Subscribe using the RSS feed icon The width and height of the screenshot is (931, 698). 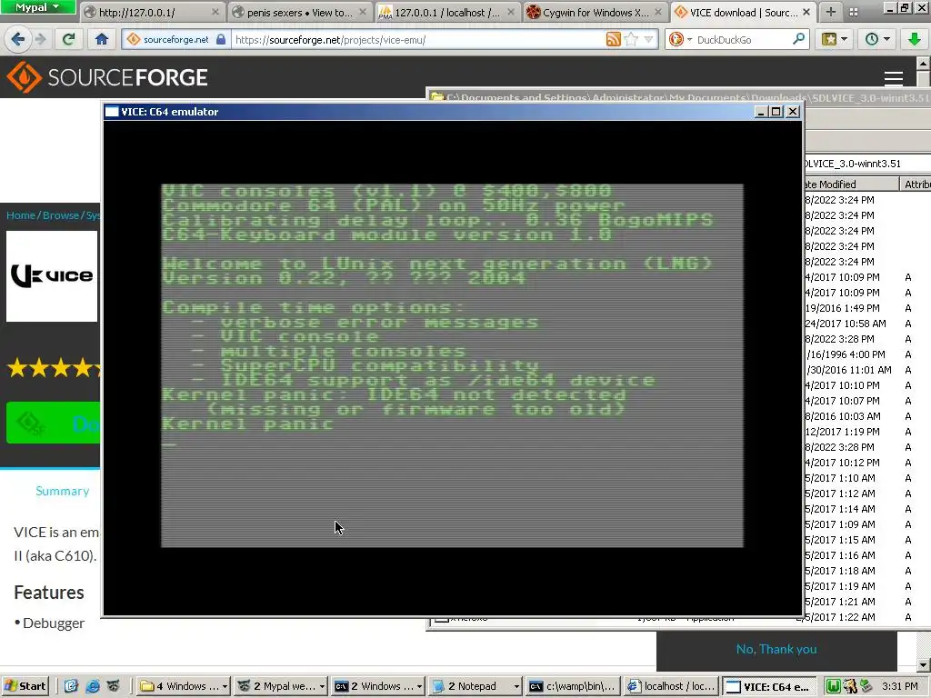coord(614,40)
